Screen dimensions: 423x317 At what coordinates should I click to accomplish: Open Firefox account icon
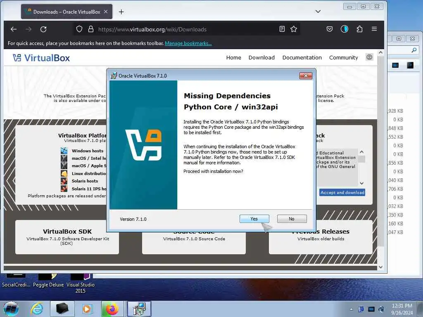pyautogui.click(x=345, y=29)
